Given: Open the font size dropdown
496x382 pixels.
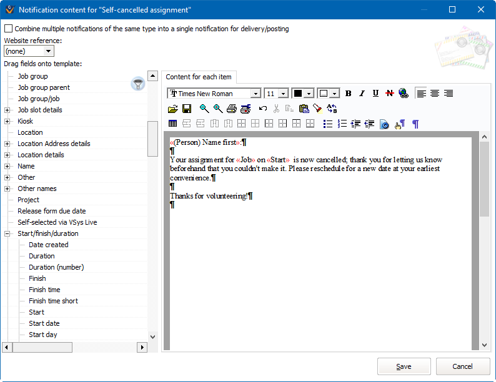Looking at the screenshot, I should (x=283, y=94).
